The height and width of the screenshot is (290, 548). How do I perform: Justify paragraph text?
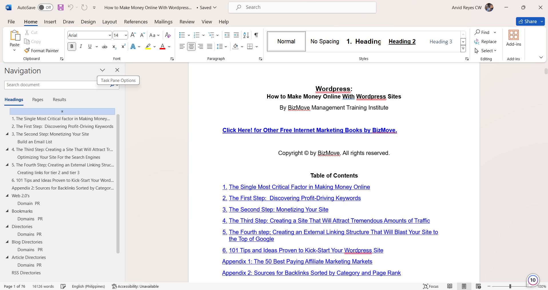pos(210,47)
